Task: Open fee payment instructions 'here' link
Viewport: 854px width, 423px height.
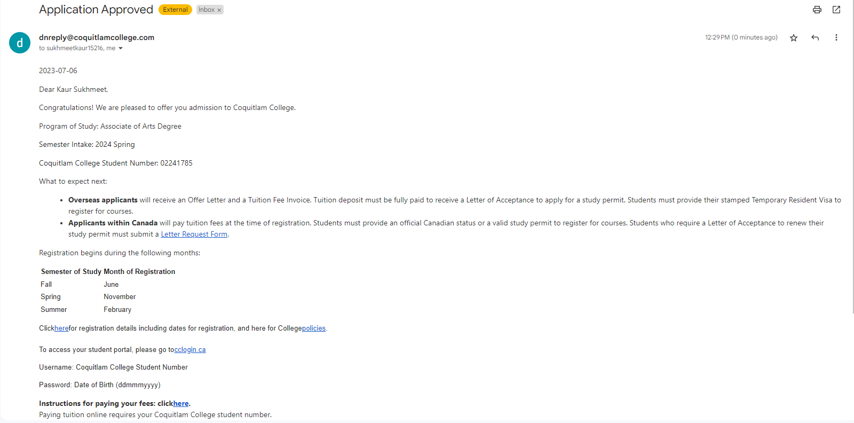Action: coord(181,403)
